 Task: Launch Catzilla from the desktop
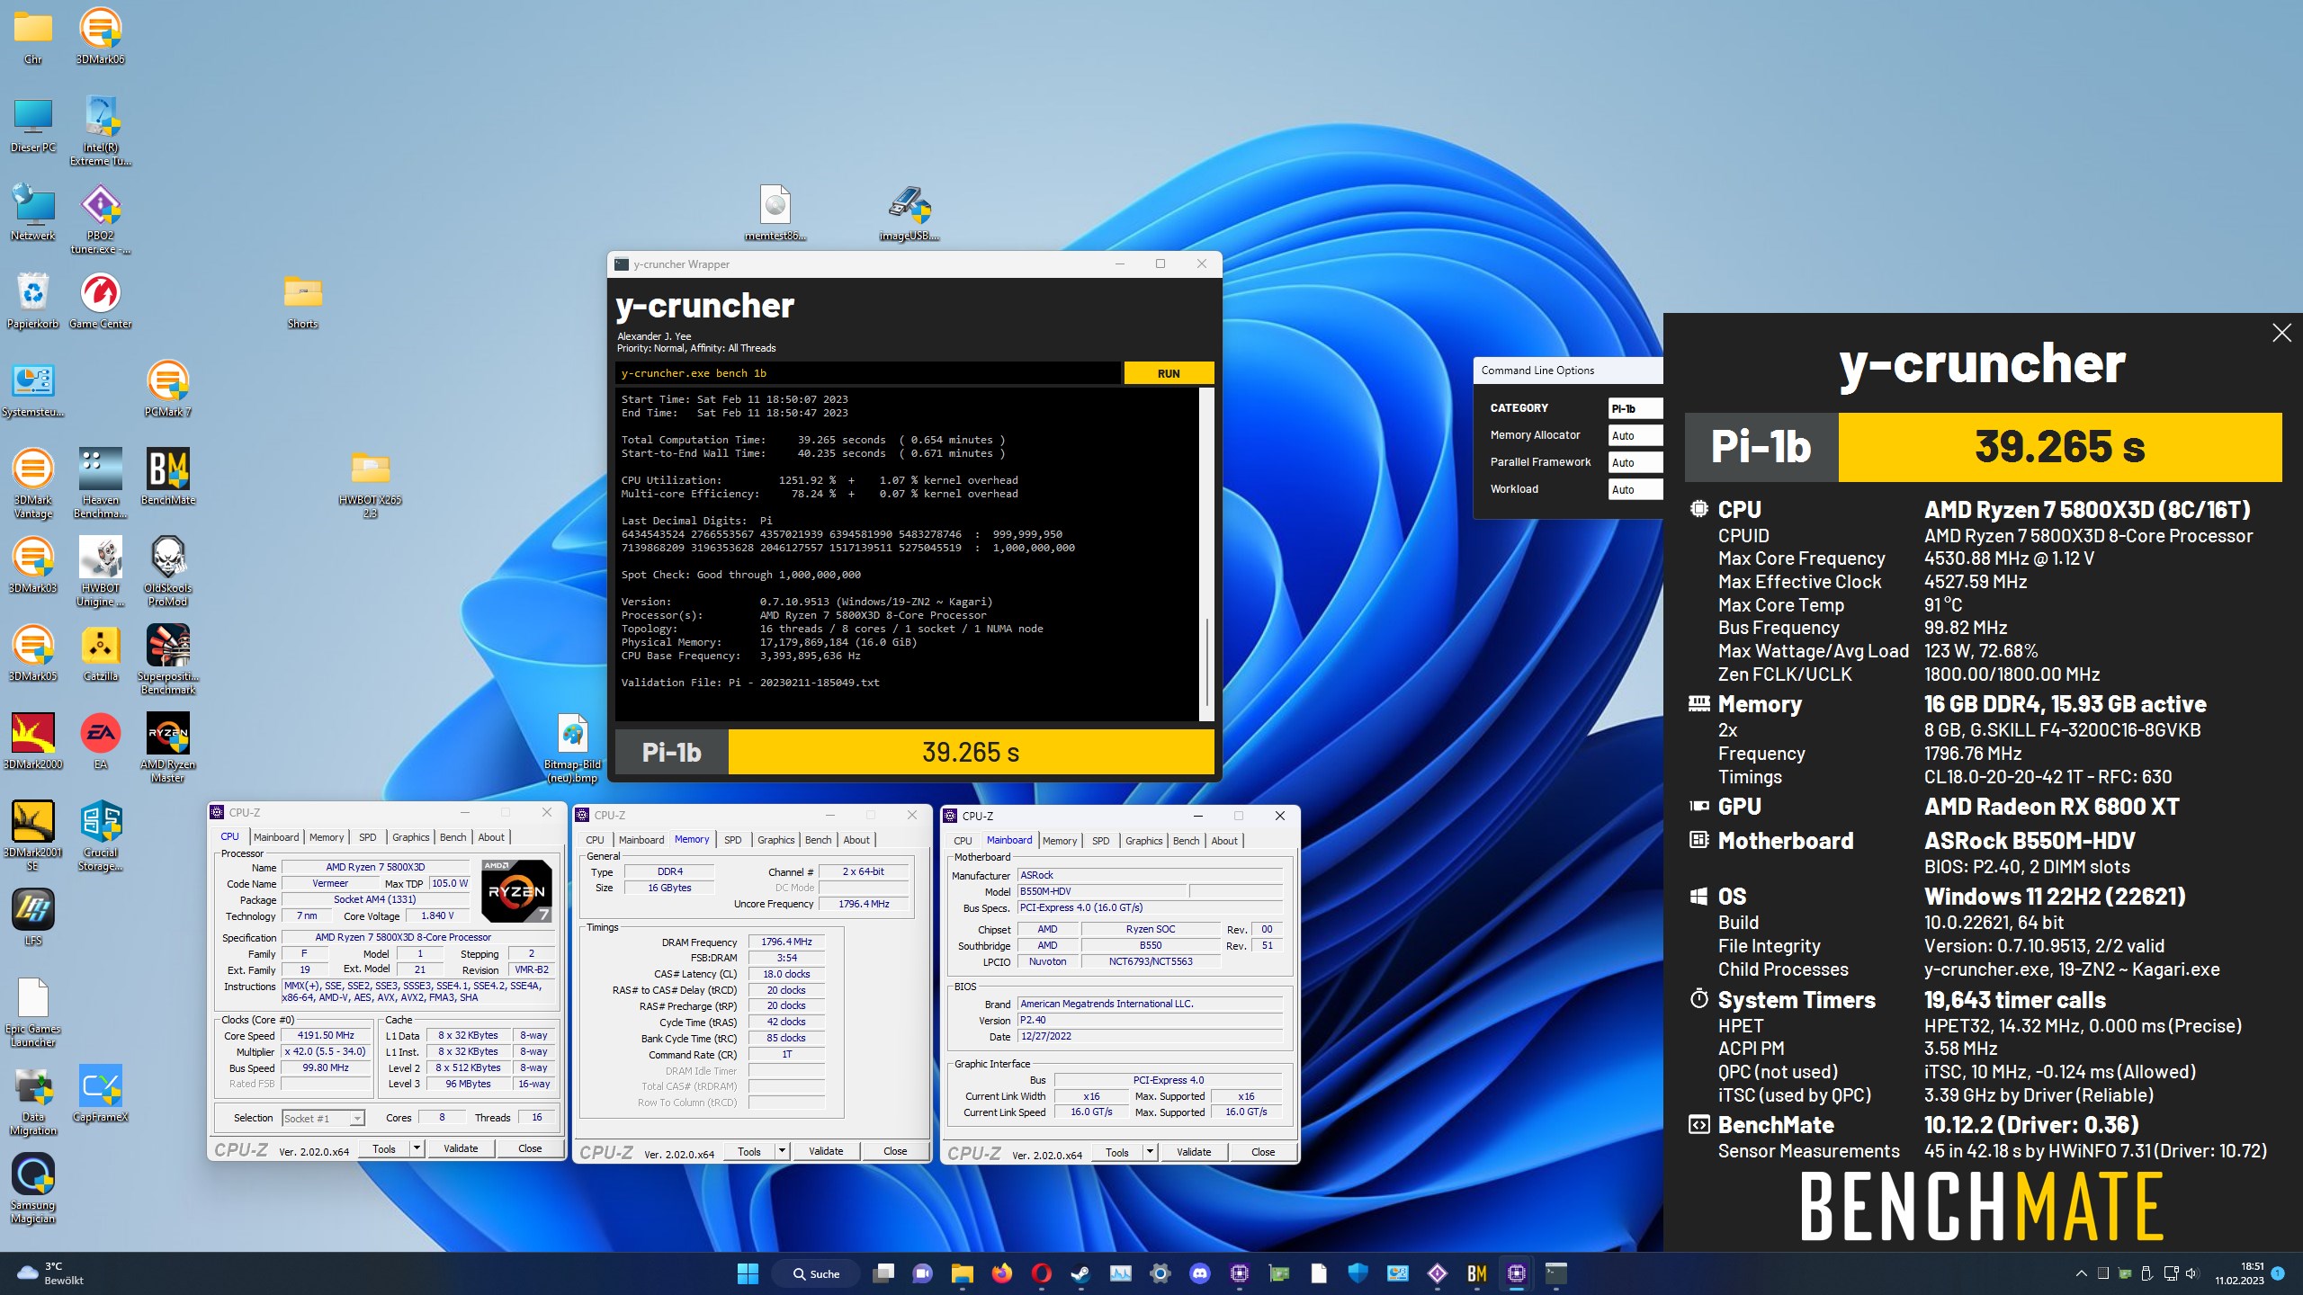pyautogui.click(x=100, y=653)
